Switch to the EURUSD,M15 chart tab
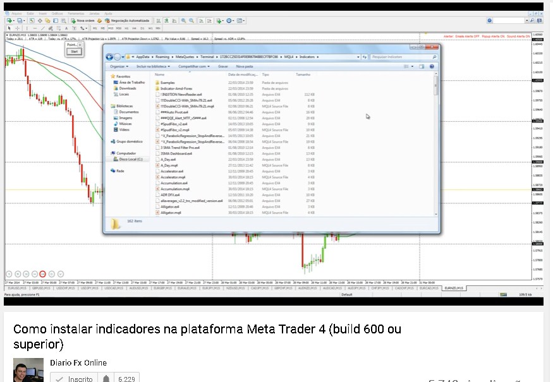The height and width of the screenshot is (382, 553). tap(16, 289)
